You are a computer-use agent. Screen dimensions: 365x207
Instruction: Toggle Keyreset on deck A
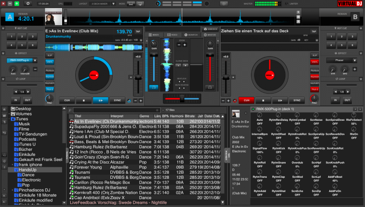(50, 77)
